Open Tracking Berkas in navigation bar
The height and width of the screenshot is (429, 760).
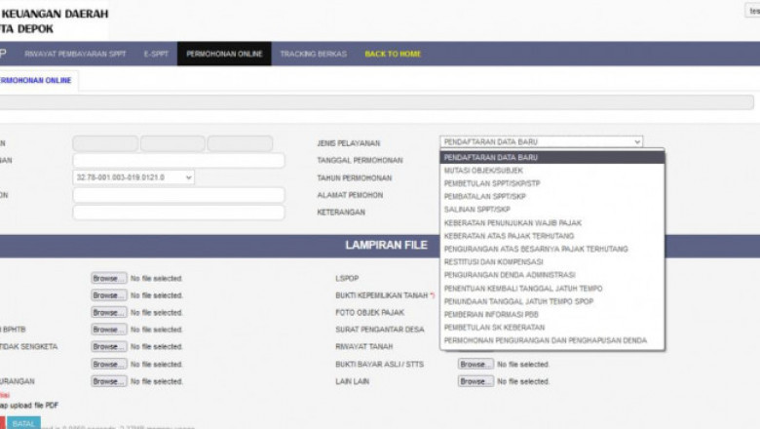[313, 55]
